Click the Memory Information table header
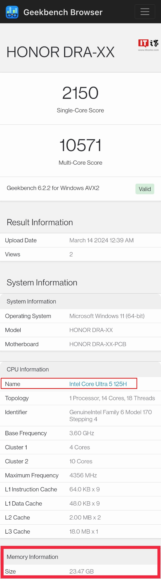This screenshot has height=579, width=161. (x=80, y=557)
